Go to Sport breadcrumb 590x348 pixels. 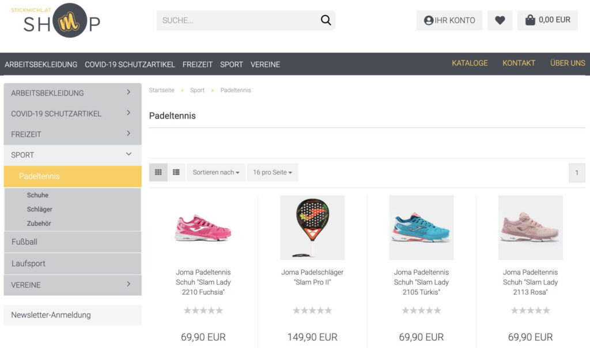coord(197,90)
